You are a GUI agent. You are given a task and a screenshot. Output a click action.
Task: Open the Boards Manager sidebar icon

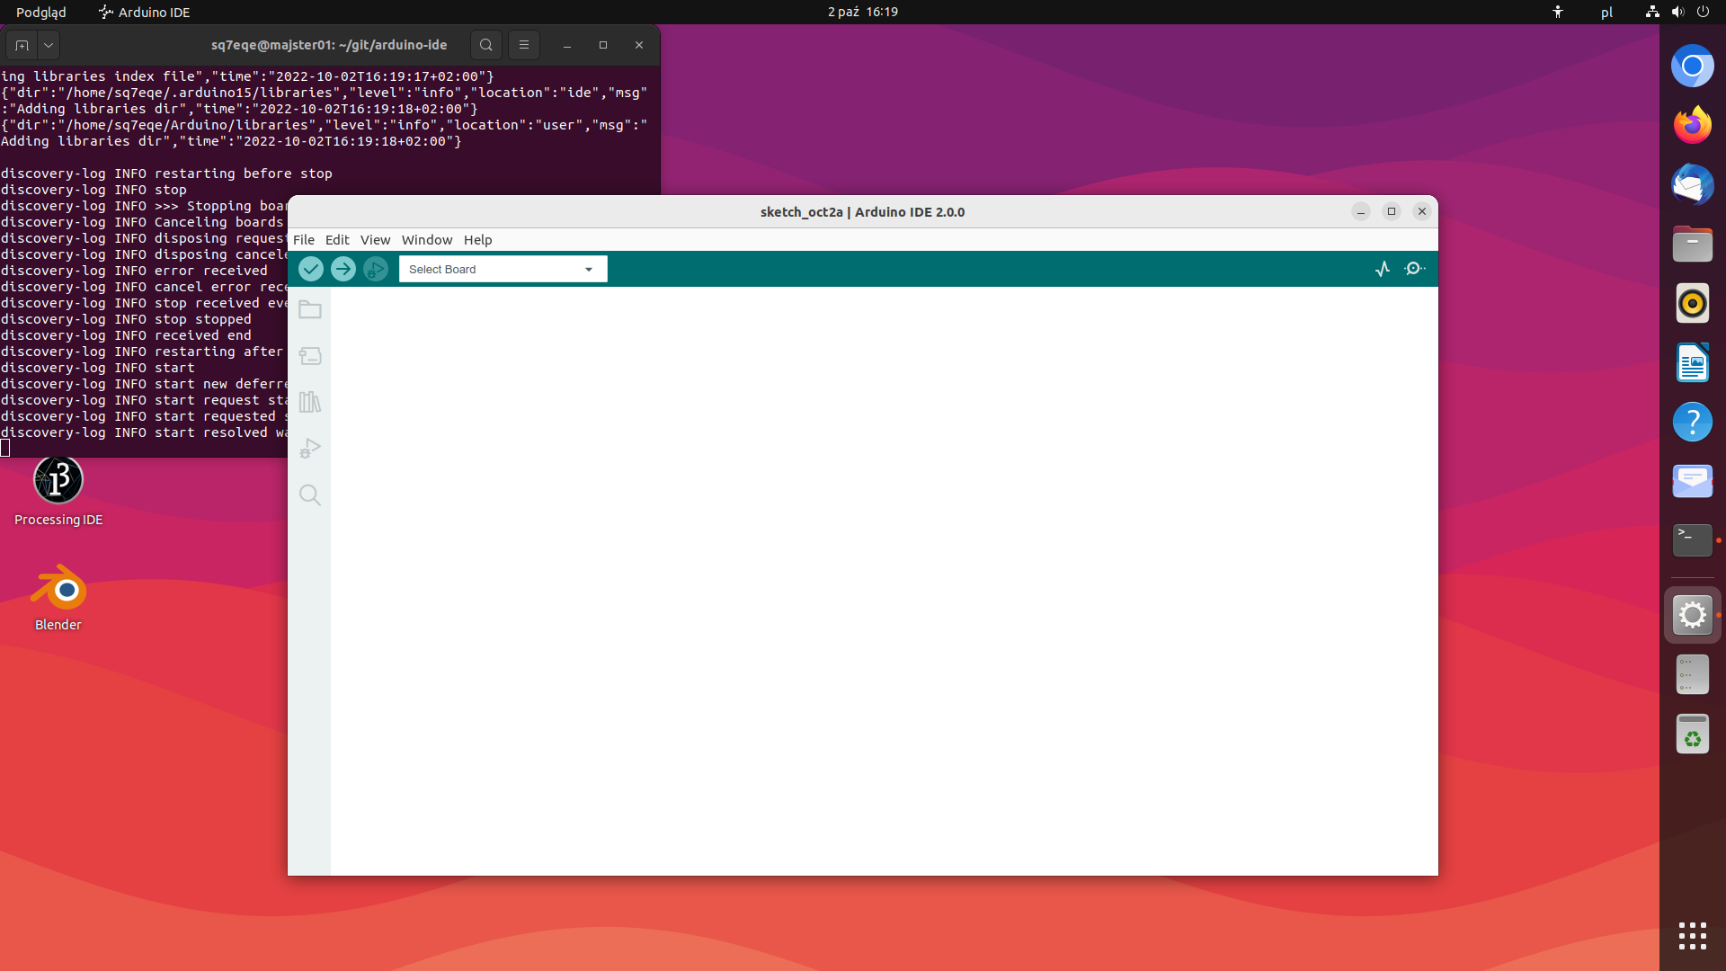pyautogui.click(x=310, y=356)
